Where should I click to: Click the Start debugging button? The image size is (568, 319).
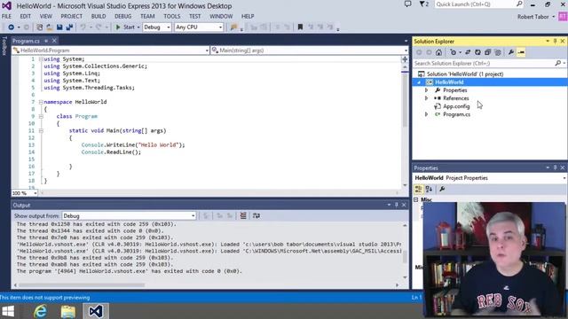click(x=127, y=27)
